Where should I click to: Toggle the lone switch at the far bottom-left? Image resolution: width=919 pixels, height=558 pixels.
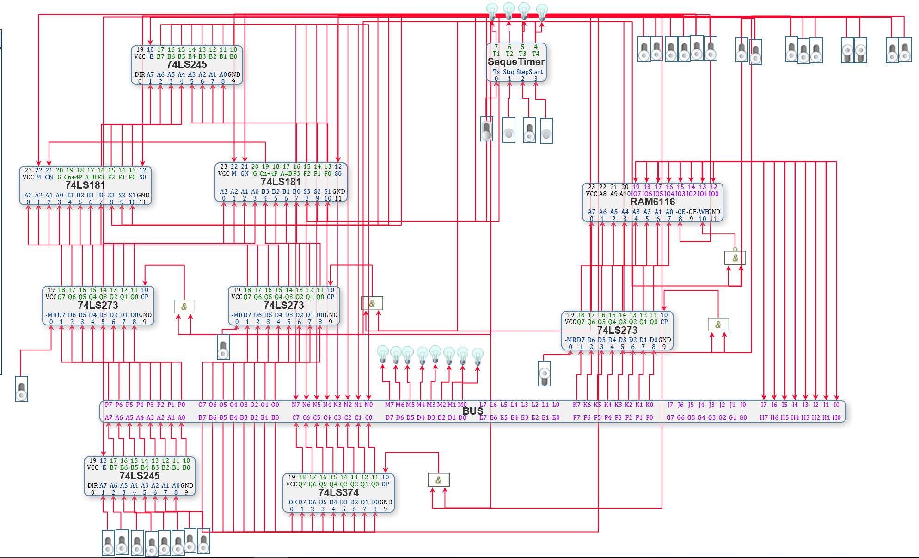point(21,389)
